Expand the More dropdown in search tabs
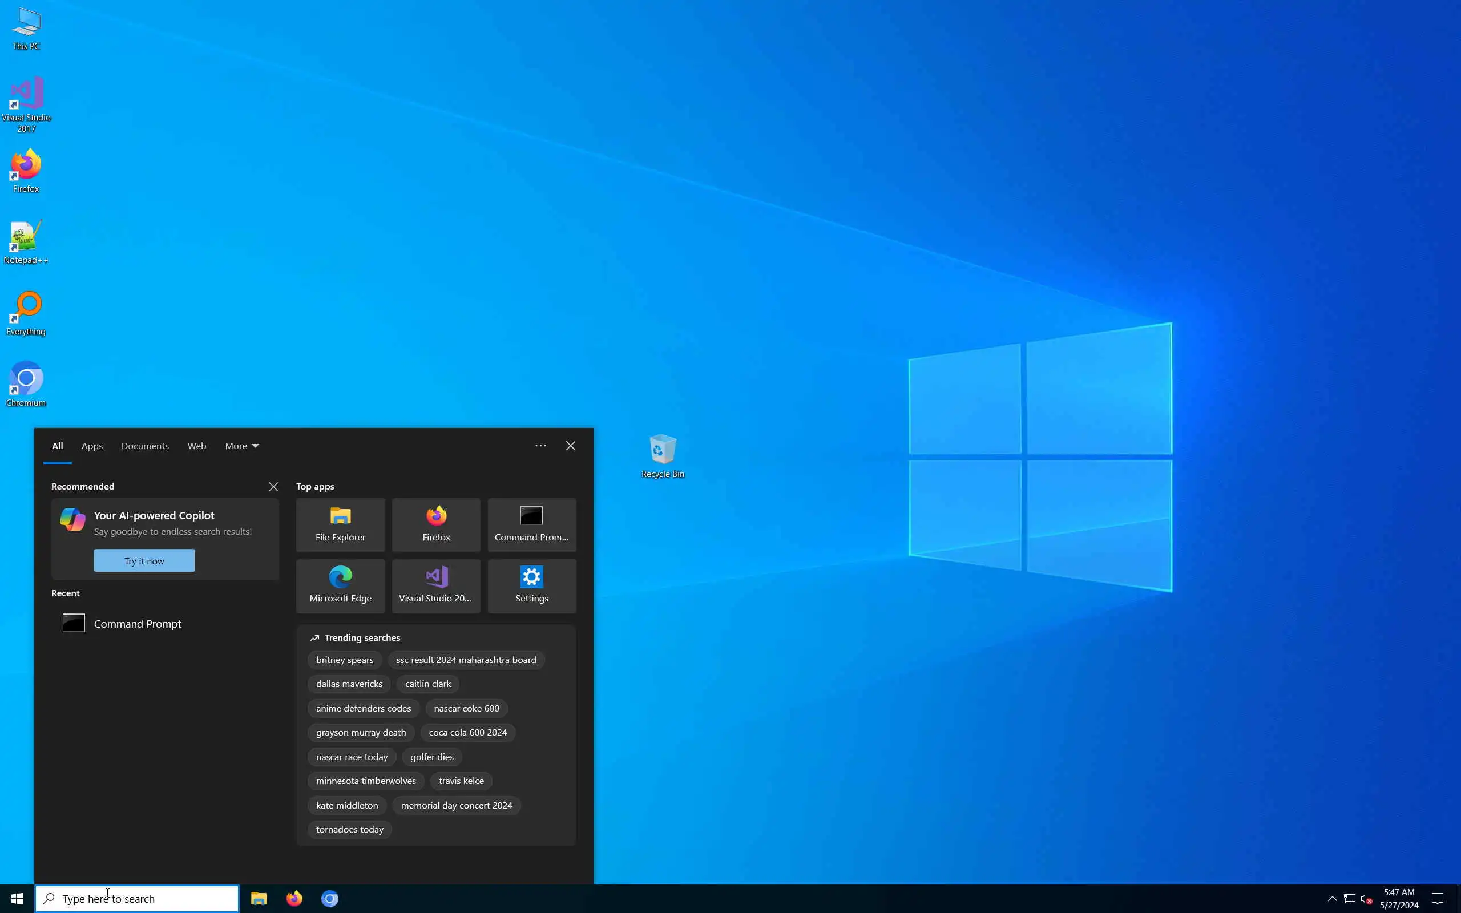Image resolution: width=1461 pixels, height=913 pixels. (241, 446)
